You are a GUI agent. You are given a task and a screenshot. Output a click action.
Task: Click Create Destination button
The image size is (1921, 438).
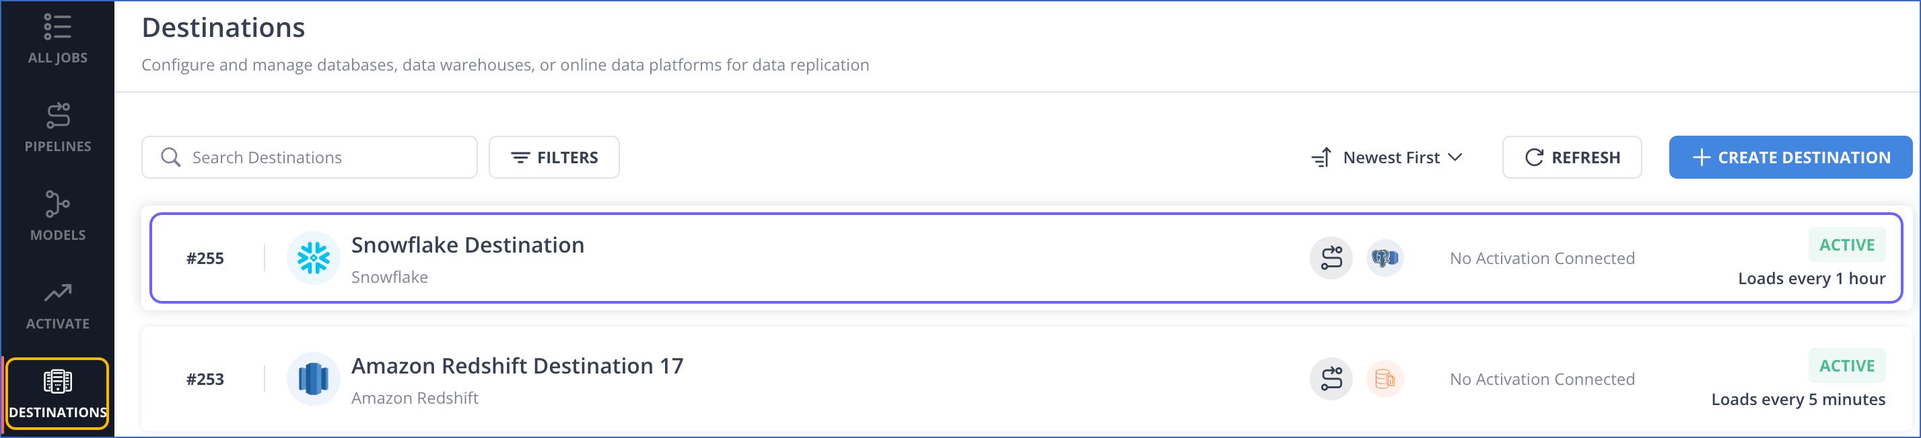pos(1790,157)
